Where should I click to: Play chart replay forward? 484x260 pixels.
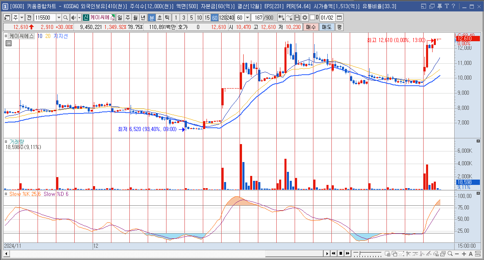tap(327, 253)
